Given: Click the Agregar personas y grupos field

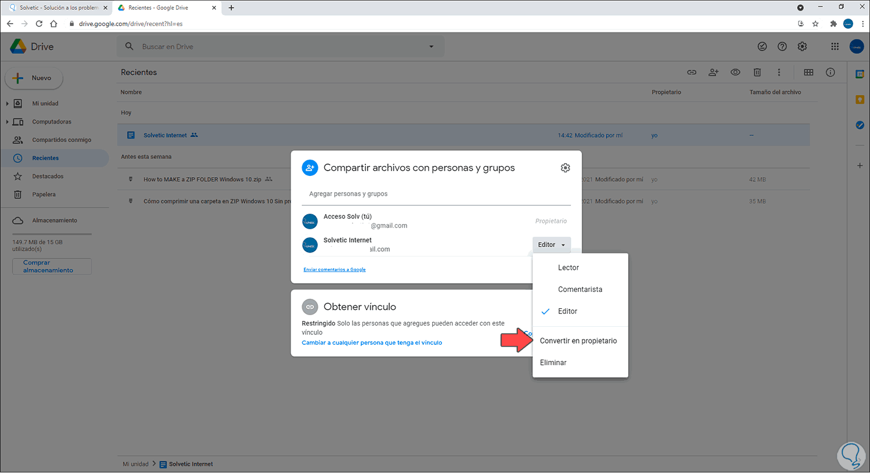Looking at the screenshot, I should pyautogui.click(x=436, y=194).
